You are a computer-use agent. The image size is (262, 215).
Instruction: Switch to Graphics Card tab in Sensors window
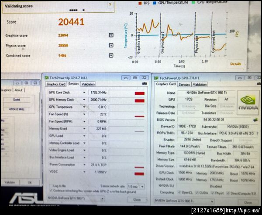pyautogui.click(x=56, y=84)
